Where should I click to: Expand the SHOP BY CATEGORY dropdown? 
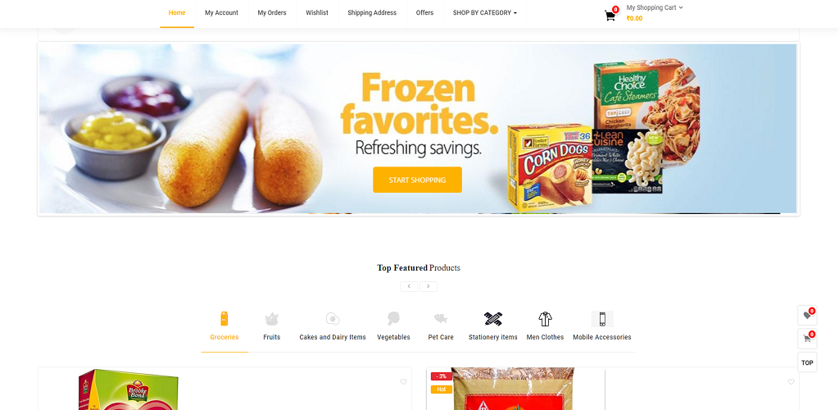pos(485,13)
